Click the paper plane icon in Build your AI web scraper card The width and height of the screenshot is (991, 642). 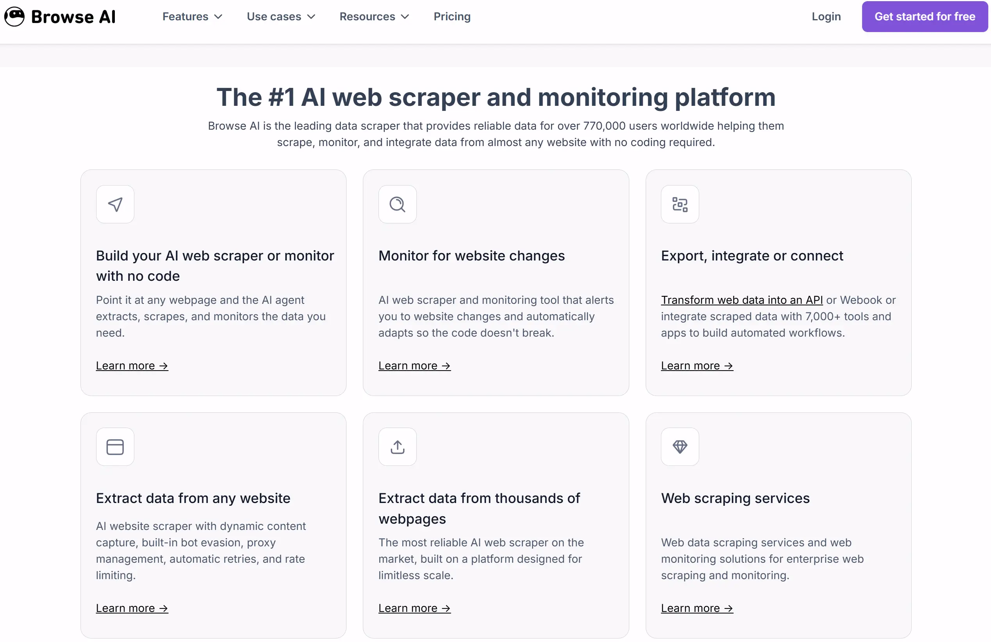point(115,204)
